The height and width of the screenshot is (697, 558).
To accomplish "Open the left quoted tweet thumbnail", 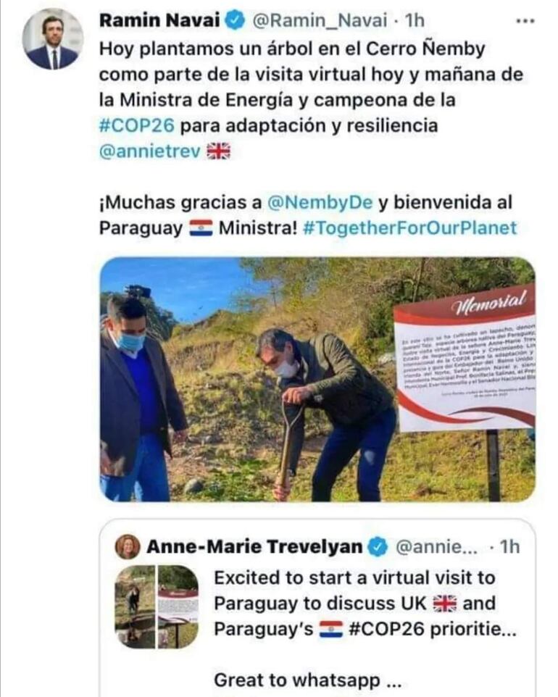I will click(135, 606).
